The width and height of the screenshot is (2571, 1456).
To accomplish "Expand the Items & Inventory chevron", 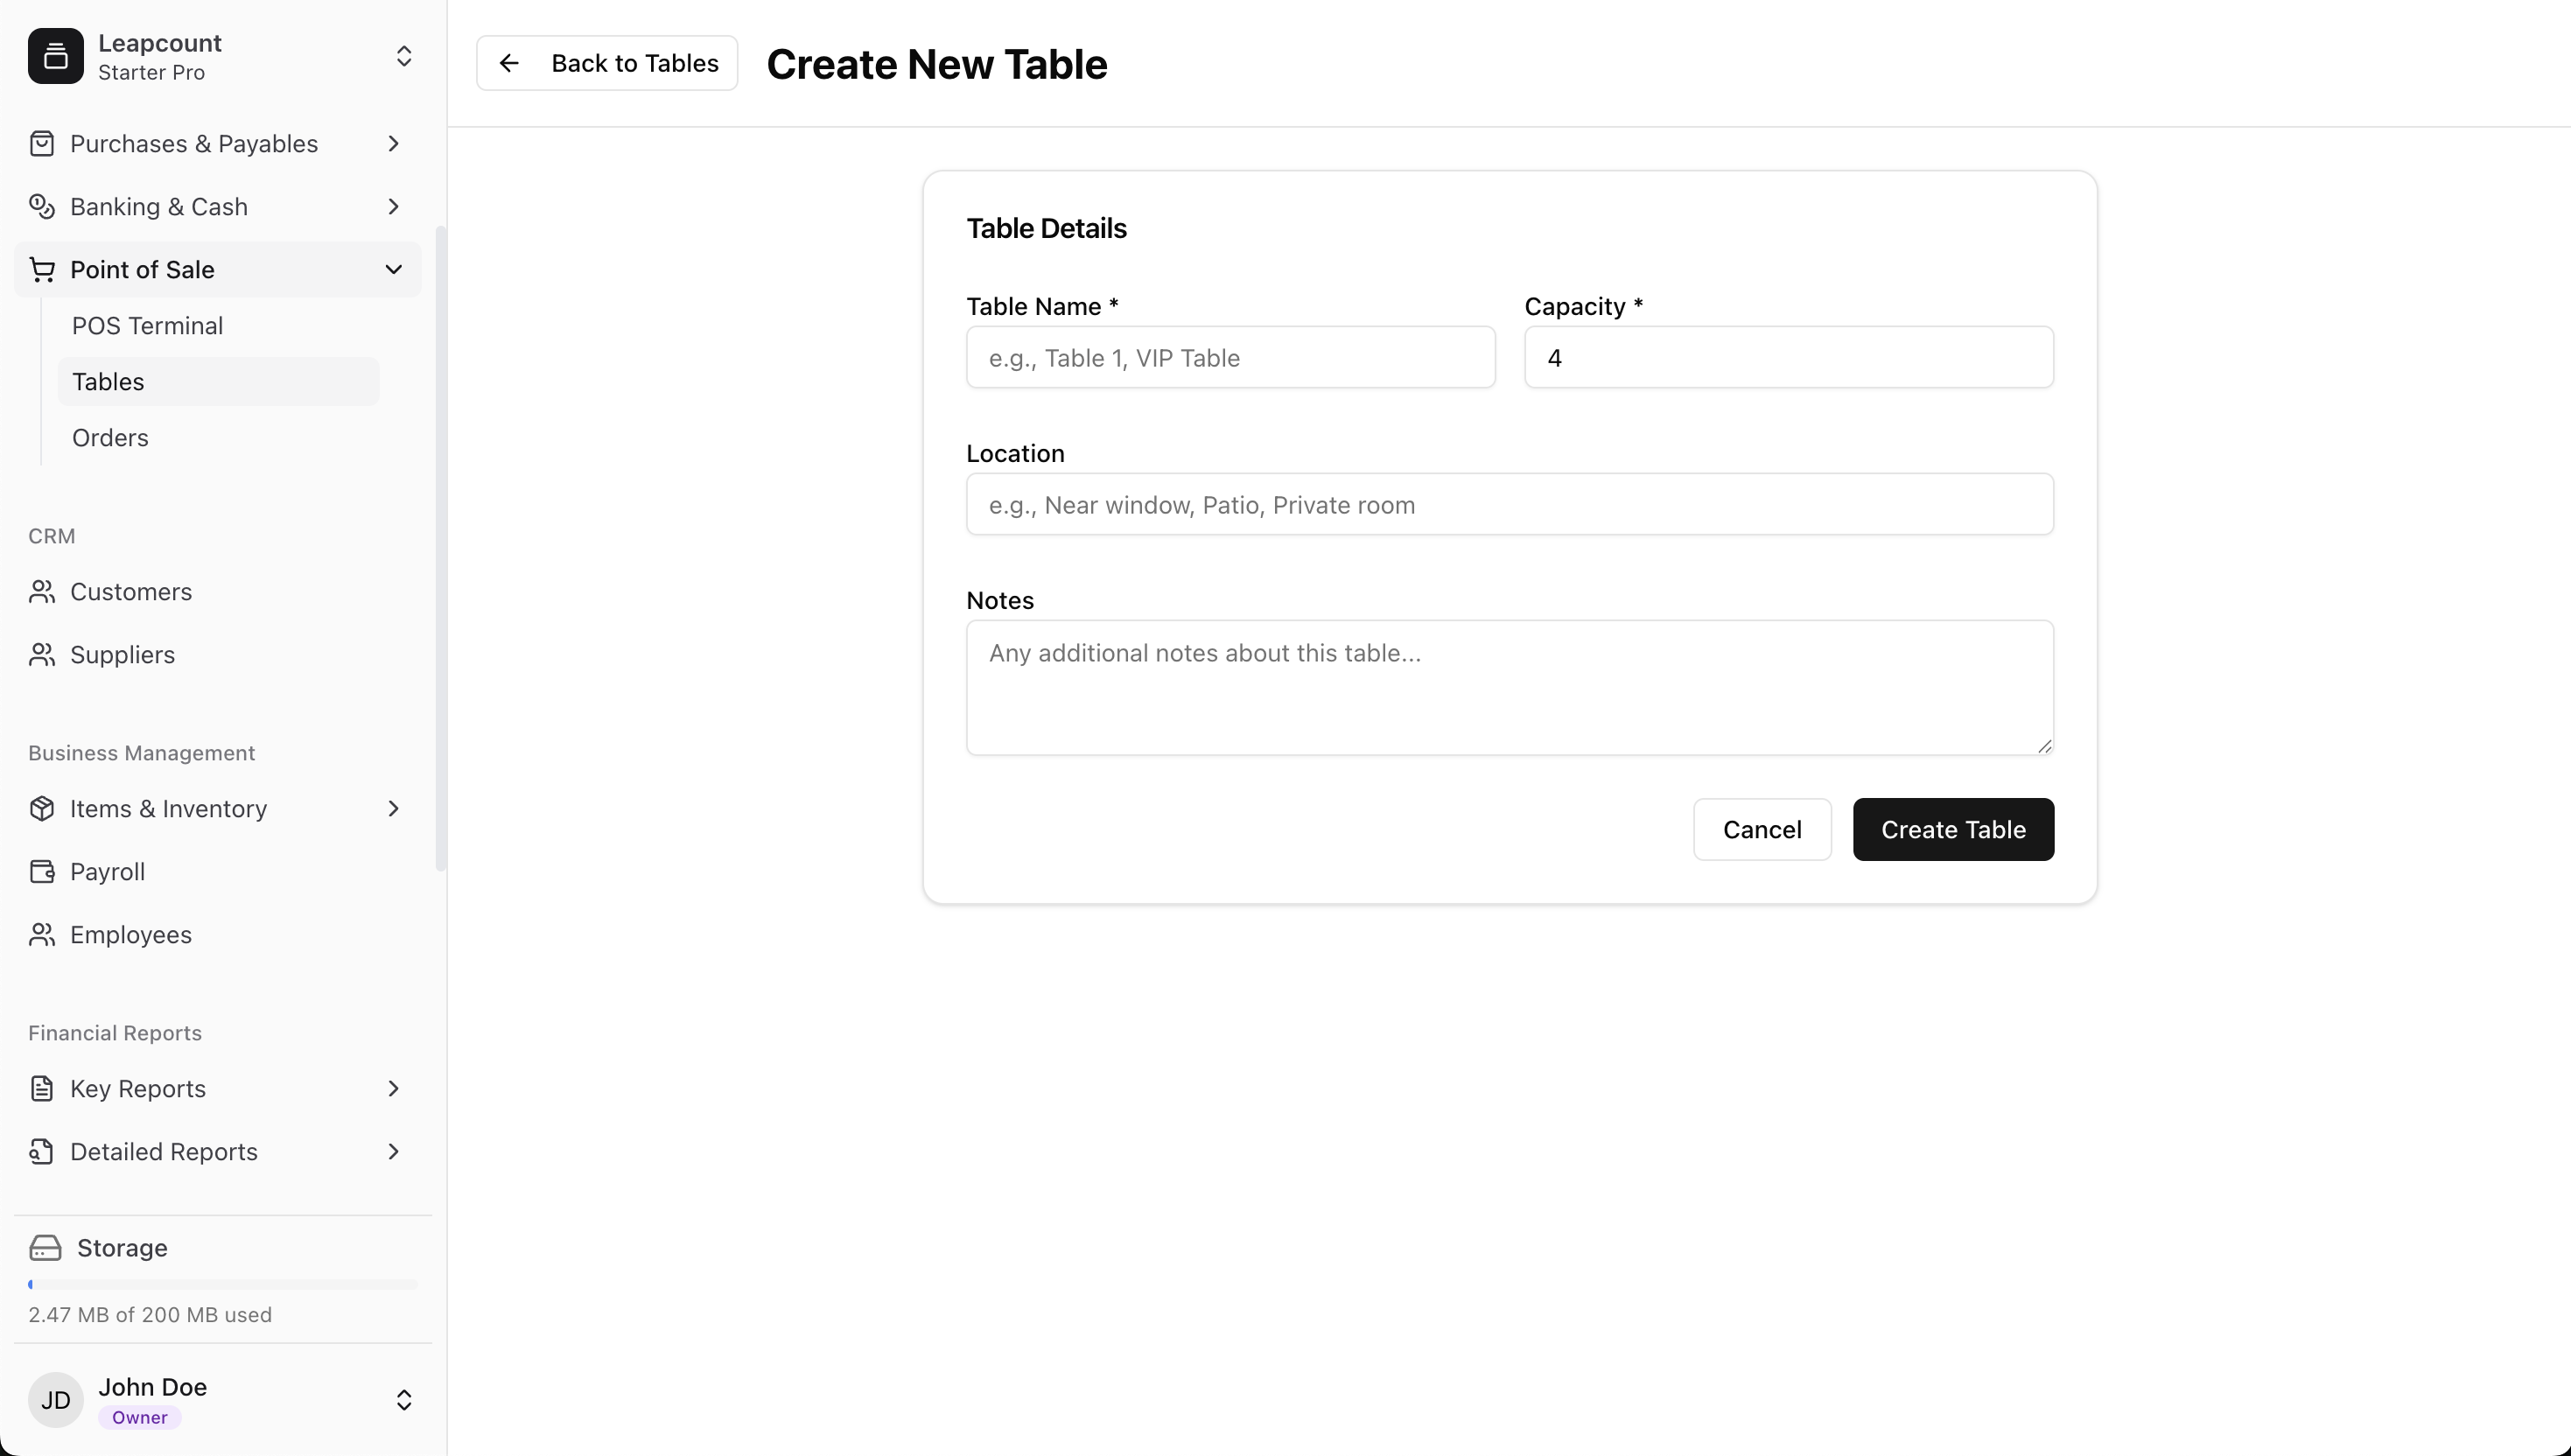I will pos(393,809).
